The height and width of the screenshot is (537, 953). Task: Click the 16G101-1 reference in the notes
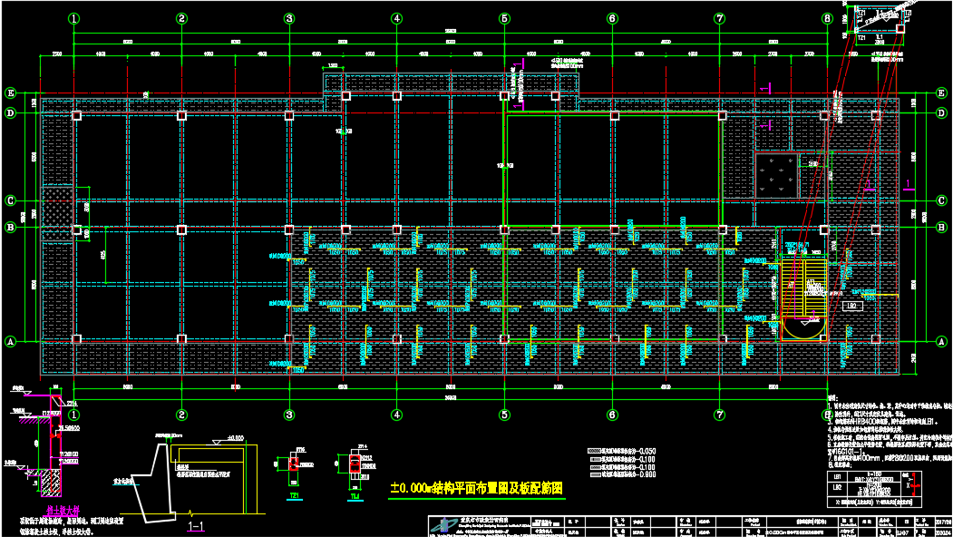tap(847, 452)
